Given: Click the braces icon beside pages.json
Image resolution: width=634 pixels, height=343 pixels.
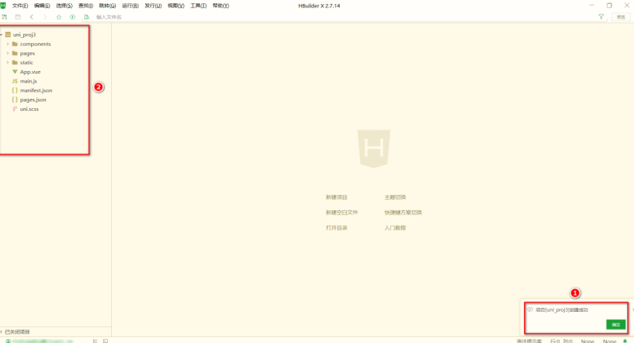Looking at the screenshot, I should click(15, 99).
